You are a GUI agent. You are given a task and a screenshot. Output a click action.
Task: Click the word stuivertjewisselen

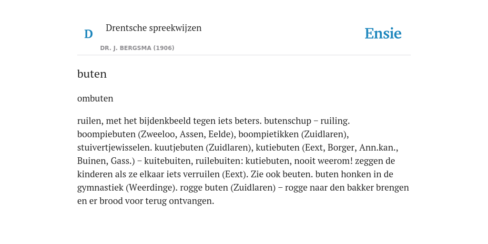coord(114,148)
